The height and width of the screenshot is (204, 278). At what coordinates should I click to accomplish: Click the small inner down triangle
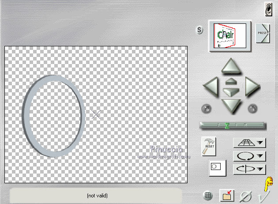pos(231,92)
